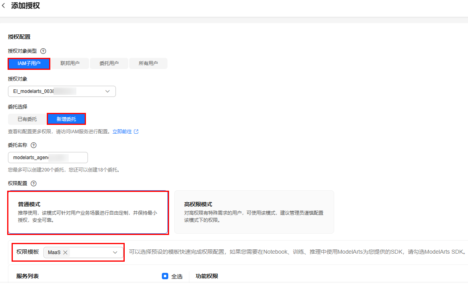
Task: Click help icon next to 权限配置
Action: (34, 183)
